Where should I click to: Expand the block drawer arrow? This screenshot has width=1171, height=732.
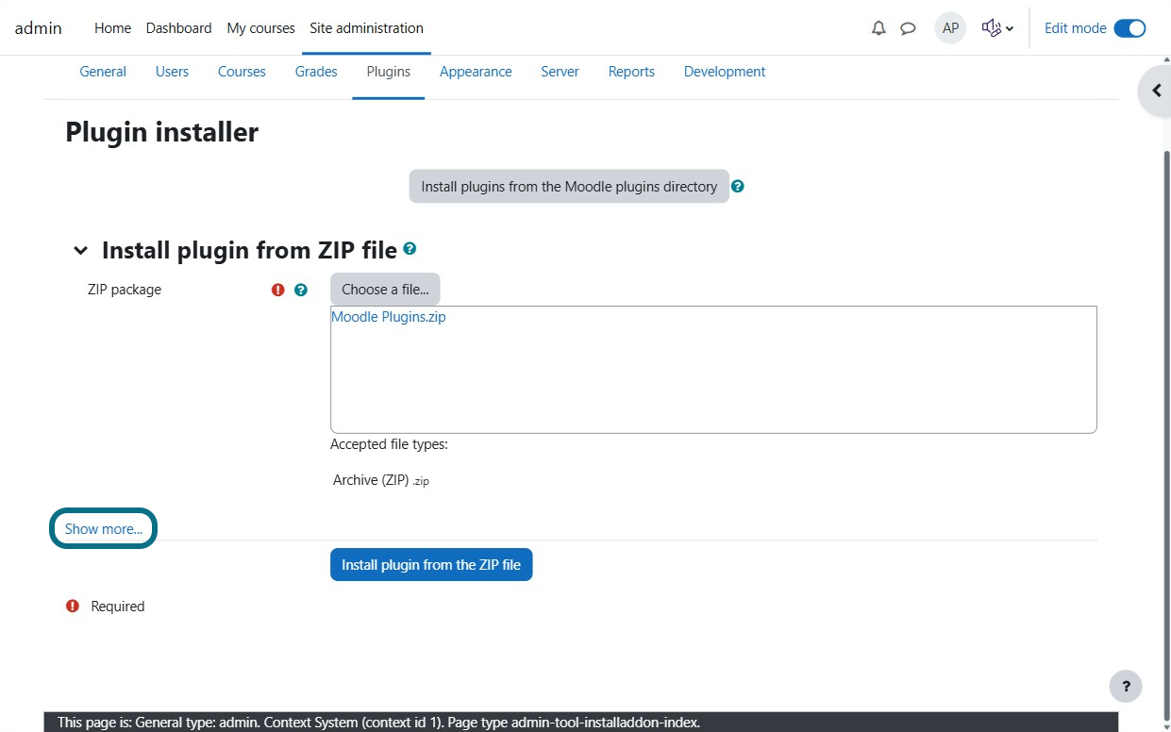click(x=1156, y=91)
